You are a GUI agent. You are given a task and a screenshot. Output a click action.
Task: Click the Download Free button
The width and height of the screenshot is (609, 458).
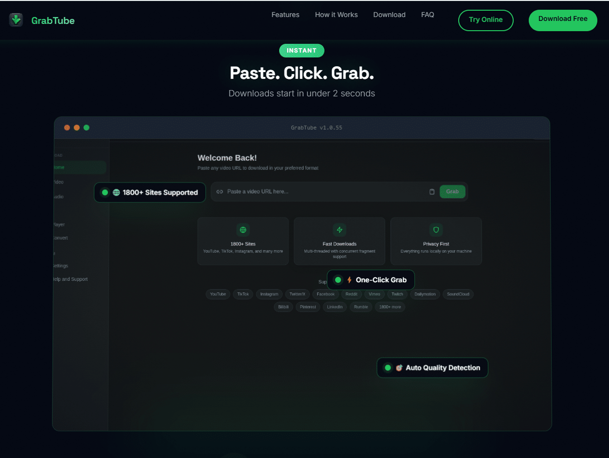[562, 20]
